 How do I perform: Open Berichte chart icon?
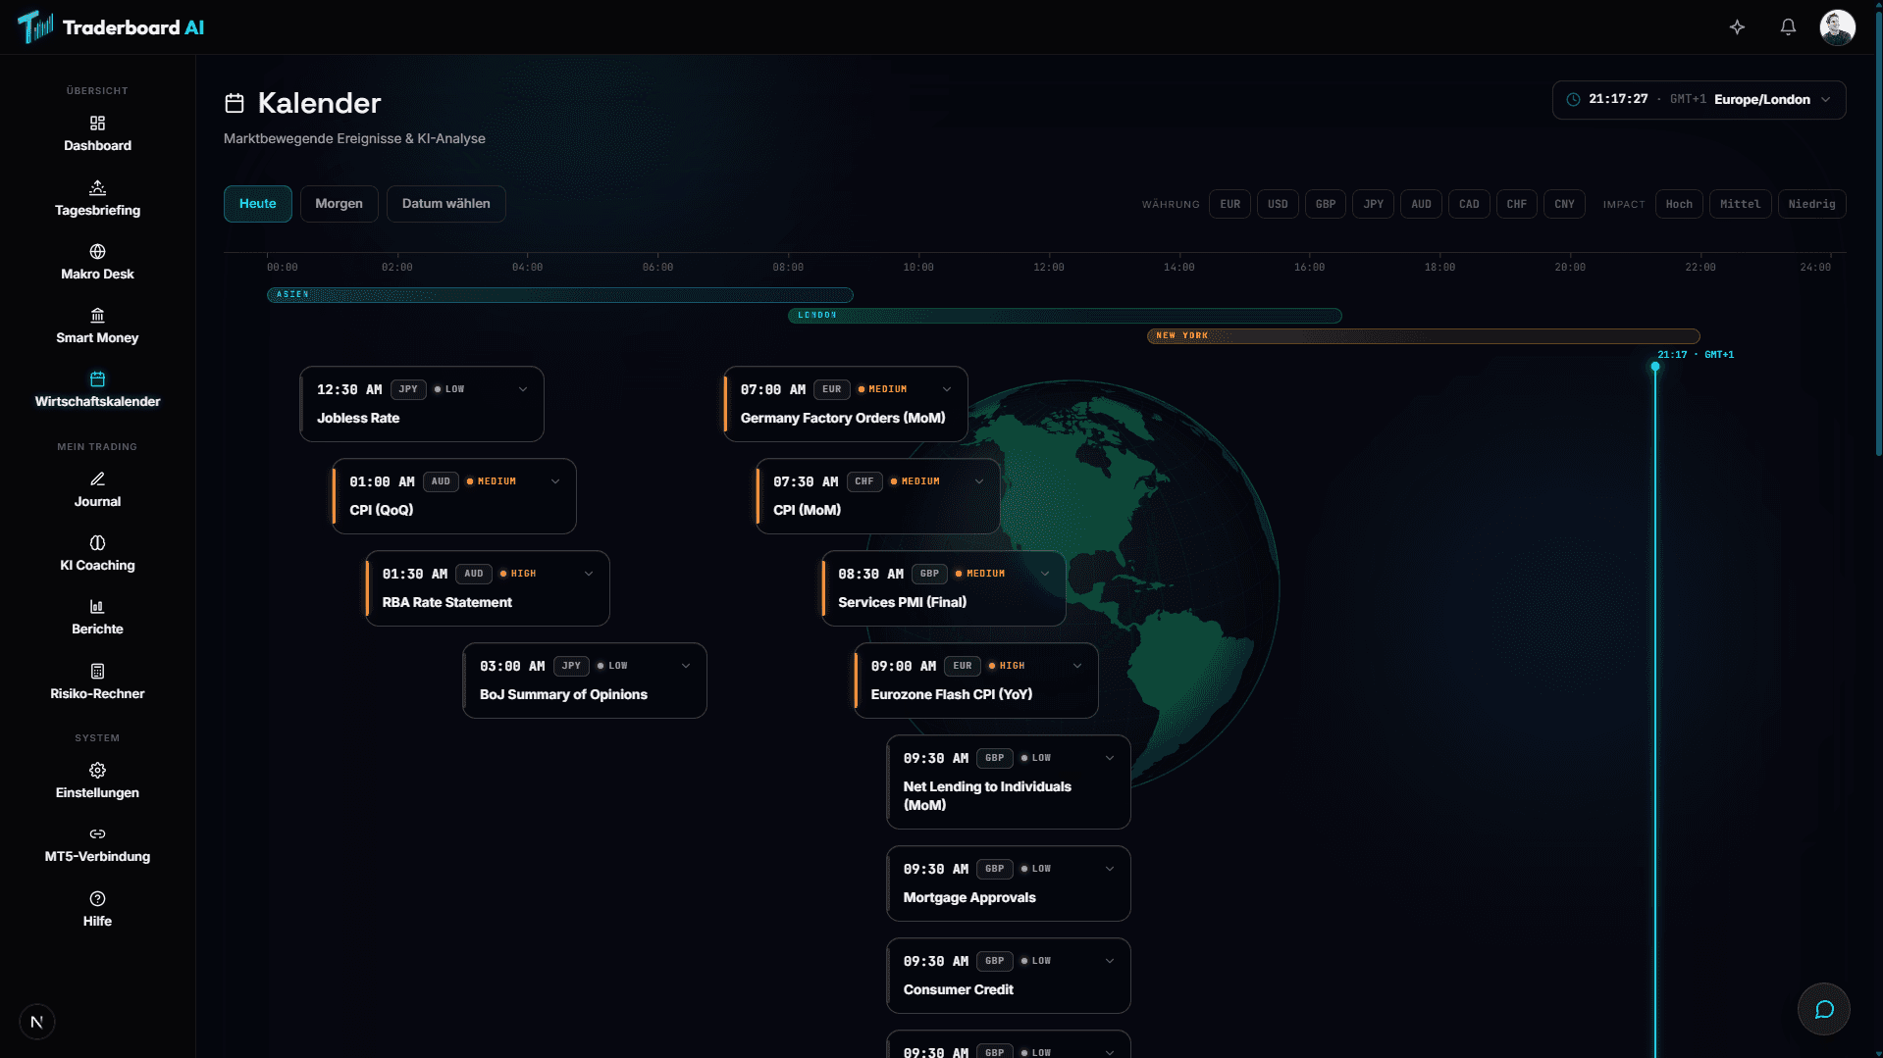(97, 607)
